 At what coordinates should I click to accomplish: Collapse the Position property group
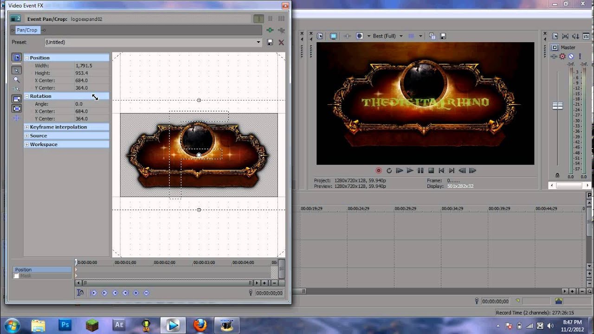(26, 58)
